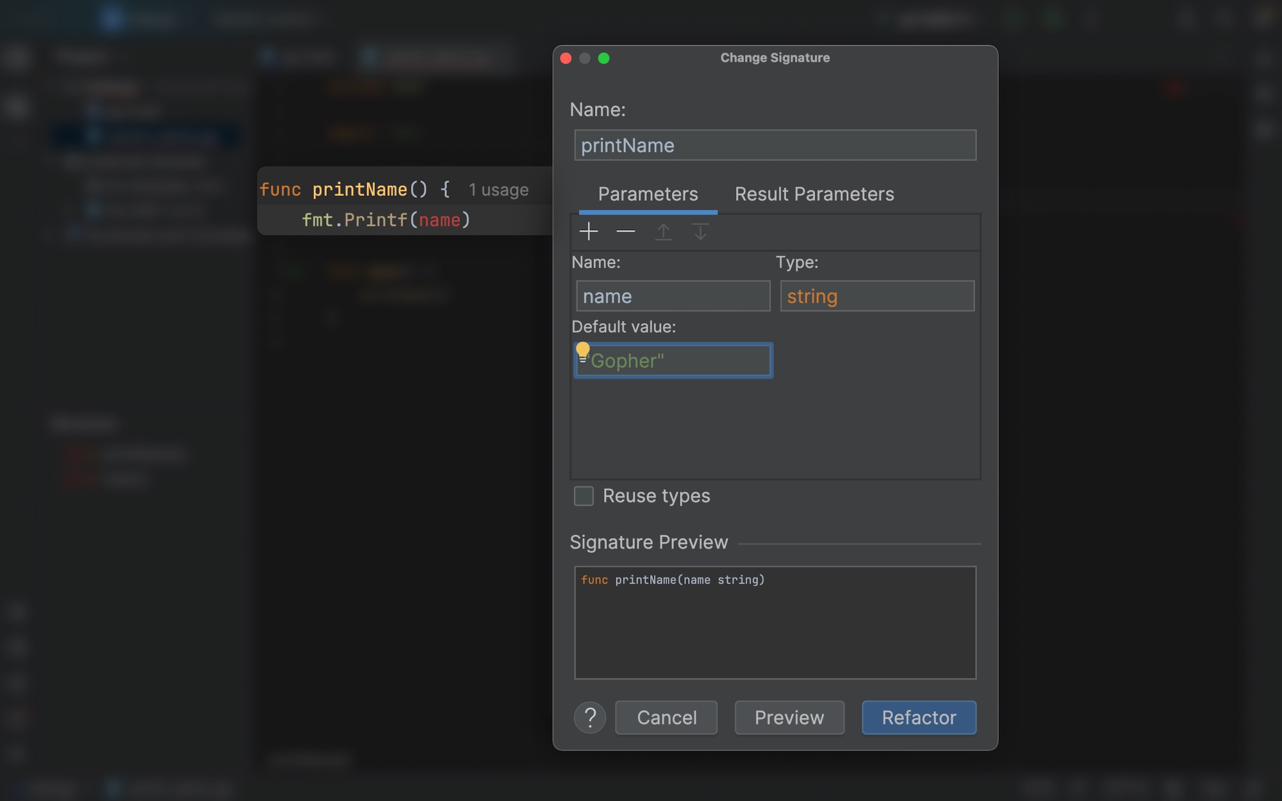Click inside the Signature Preview box
The image size is (1282, 801).
(775, 622)
